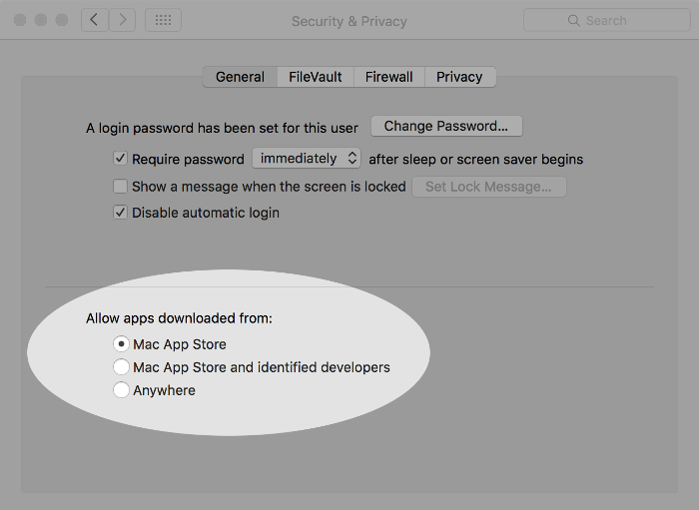Switch to the General tab
Image resolution: width=699 pixels, height=510 pixels.
pos(240,77)
